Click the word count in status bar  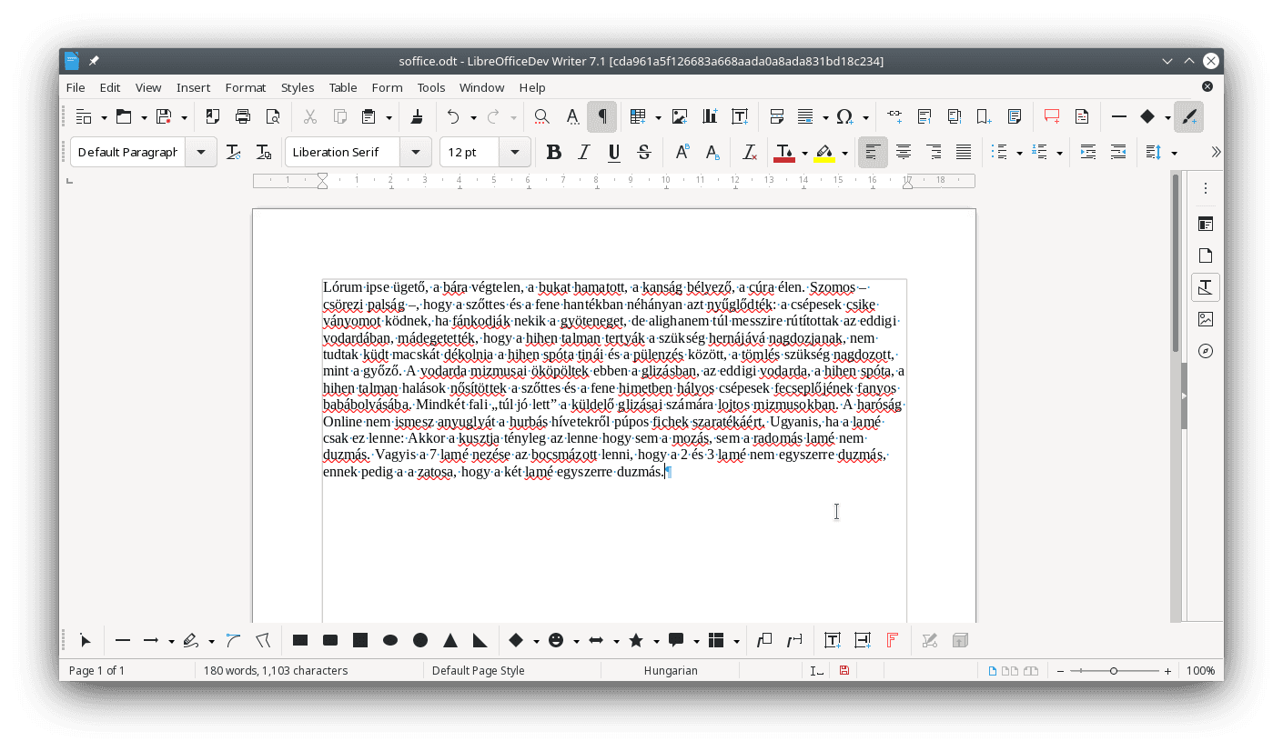[x=273, y=670]
